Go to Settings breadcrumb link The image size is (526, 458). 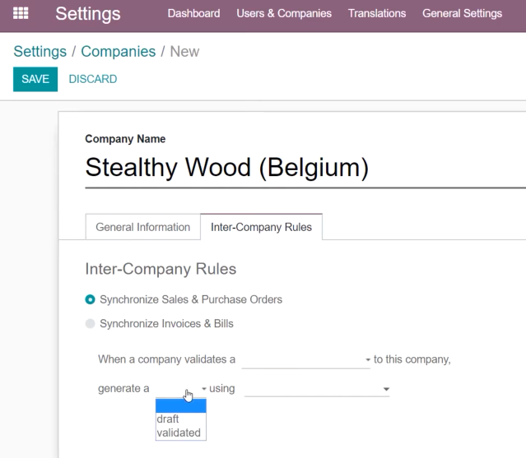tap(40, 52)
